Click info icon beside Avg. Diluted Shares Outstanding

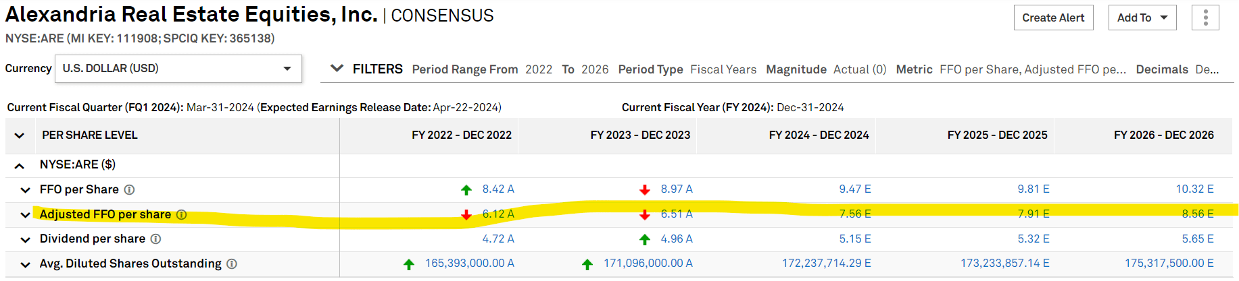[232, 264]
